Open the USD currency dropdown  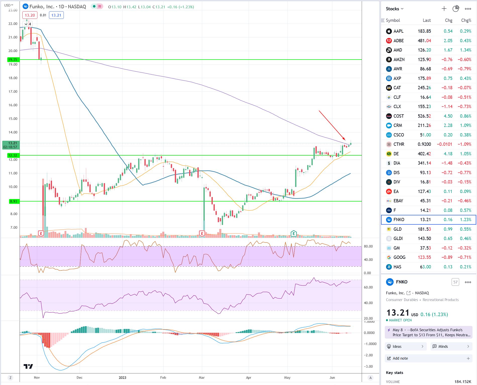pyautogui.click(x=9, y=5)
